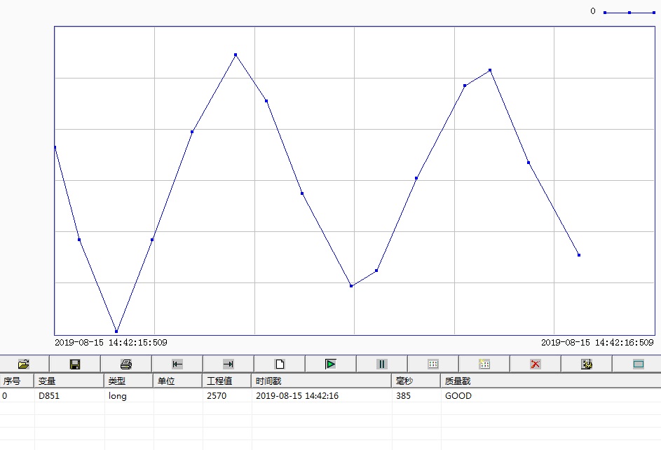Jump to start with left-arrow bar icon
Screen dimensions: 661x450
[177, 364]
